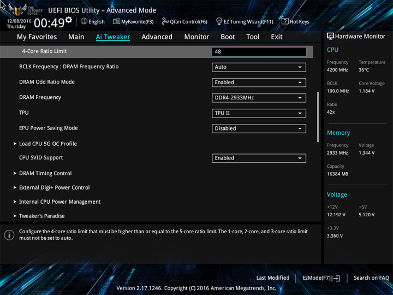This screenshot has width=393, height=295.
Task: Click the 4-Core Ratio Limit input field
Action: point(259,52)
